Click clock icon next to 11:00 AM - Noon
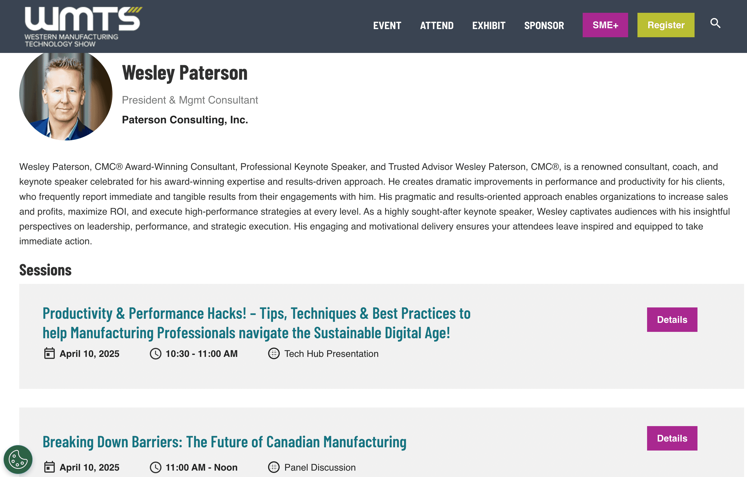Viewport: 747px width, 477px height. 155,467
